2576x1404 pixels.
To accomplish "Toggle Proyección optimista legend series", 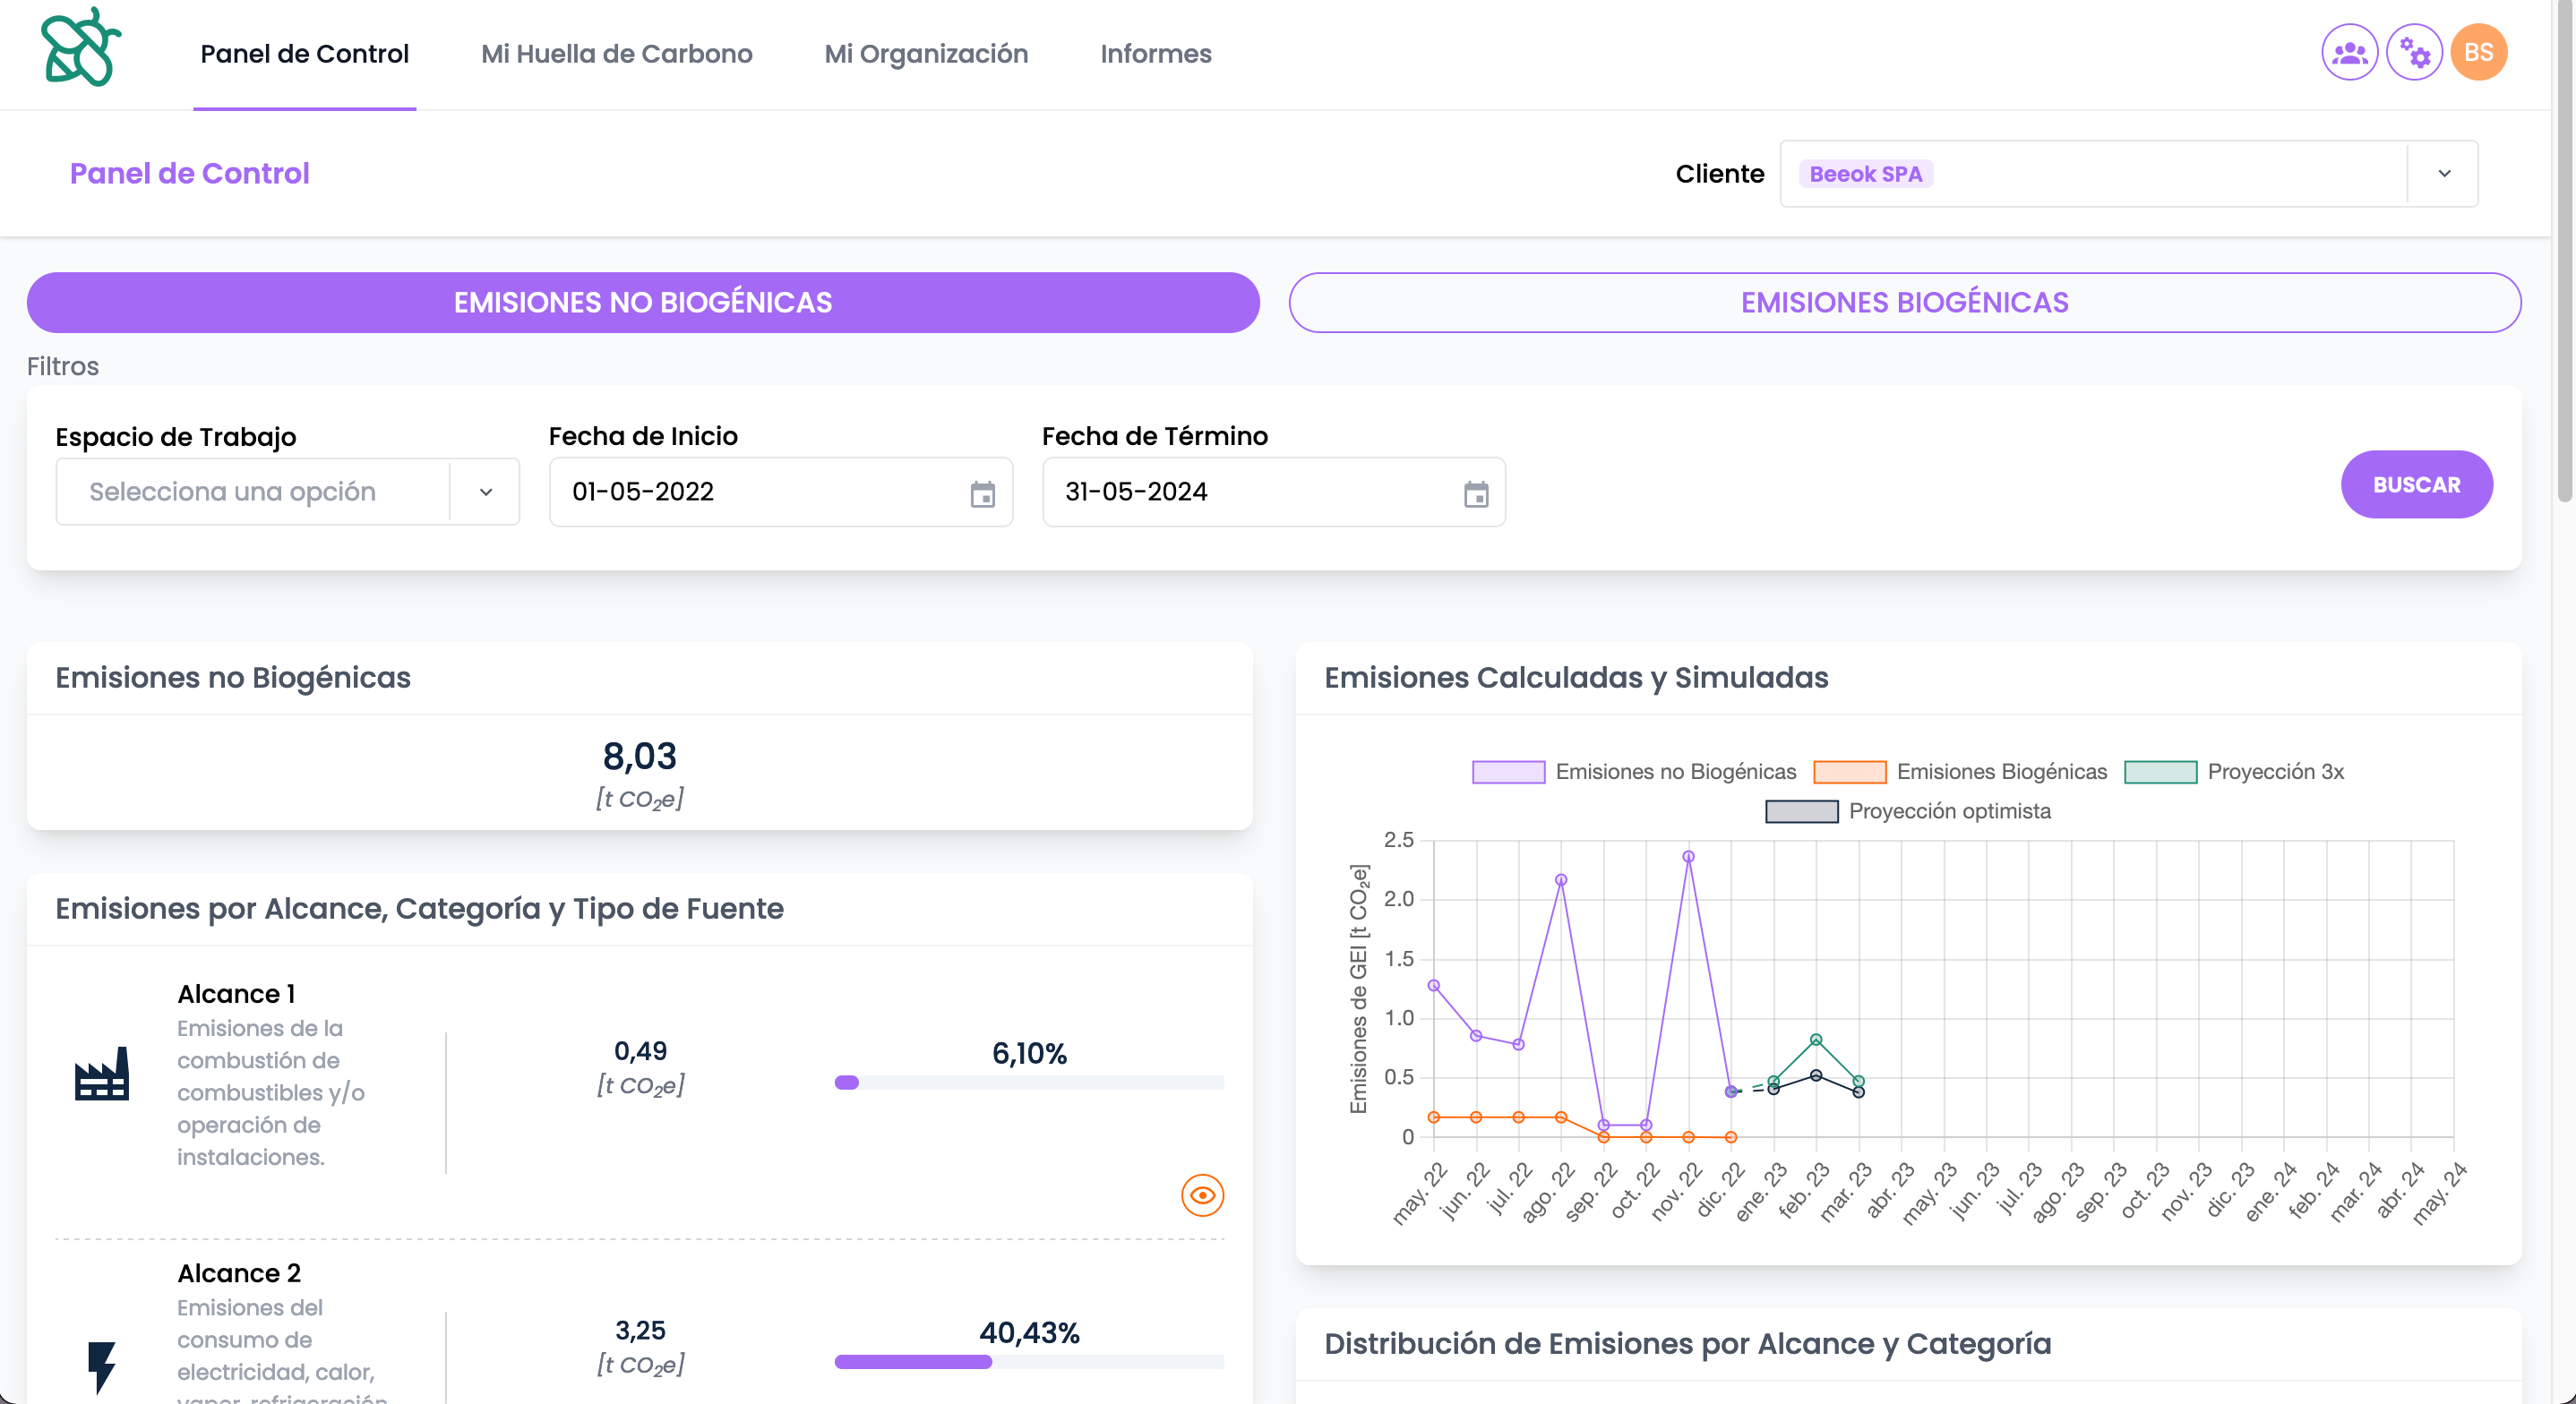I will pos(1908,811).
